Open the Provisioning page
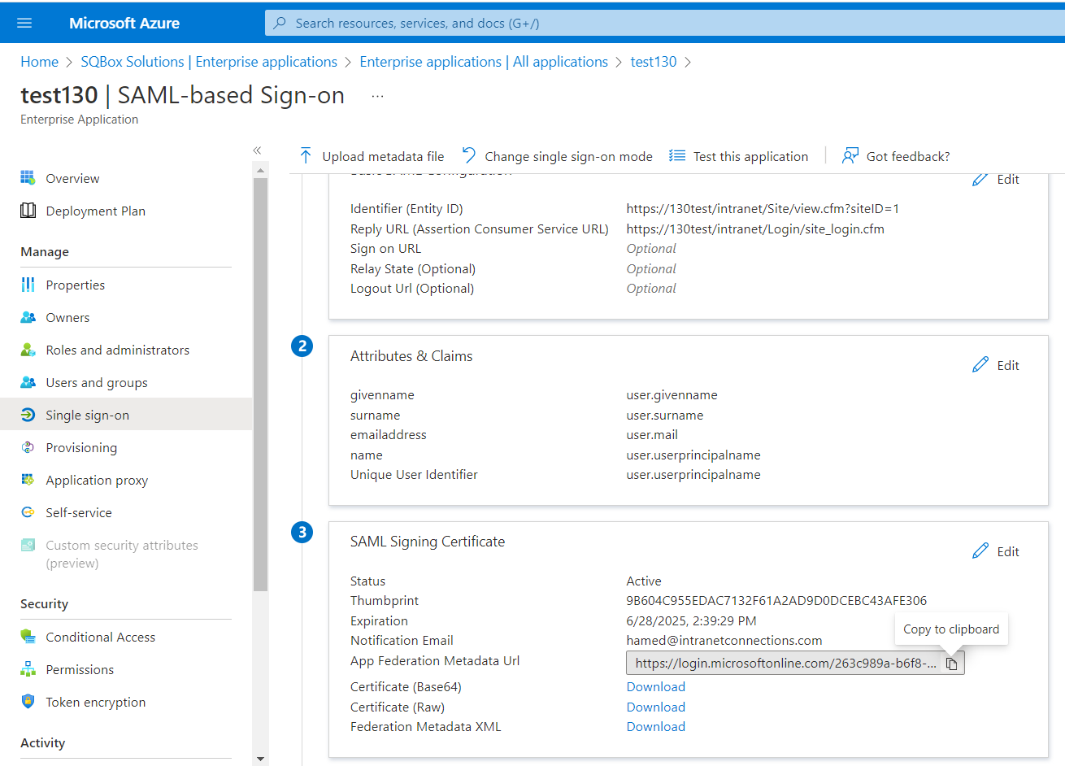 [x=81, y=447]
